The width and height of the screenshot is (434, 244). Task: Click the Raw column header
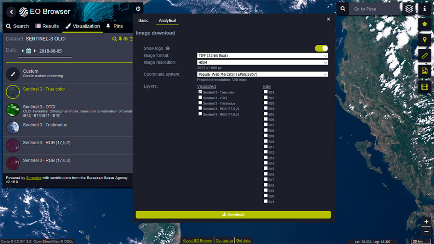267,86
